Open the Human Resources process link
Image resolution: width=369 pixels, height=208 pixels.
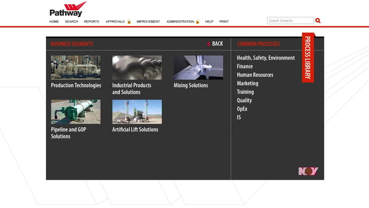coord(255,75)
